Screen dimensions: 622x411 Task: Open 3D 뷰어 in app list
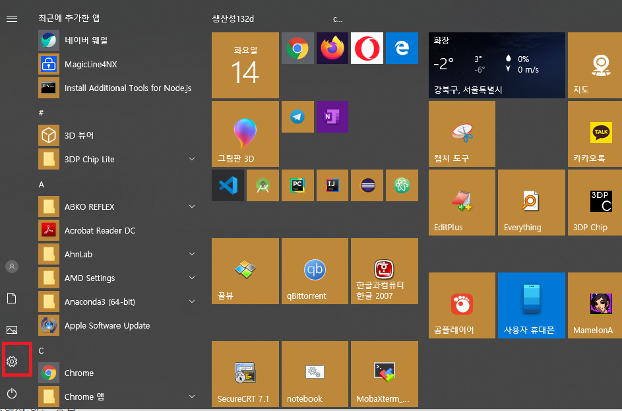[x=117, y=135]
